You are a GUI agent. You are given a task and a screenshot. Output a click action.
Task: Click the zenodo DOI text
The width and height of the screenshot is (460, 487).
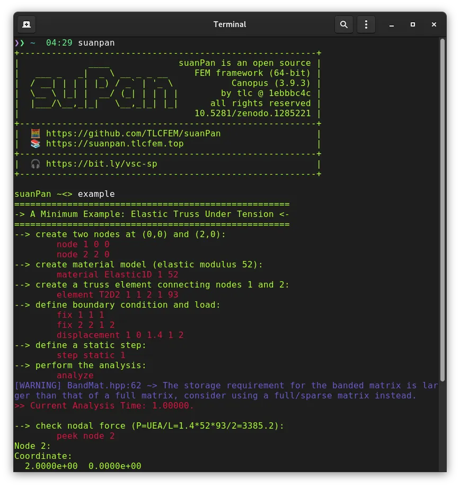[252, 114]
